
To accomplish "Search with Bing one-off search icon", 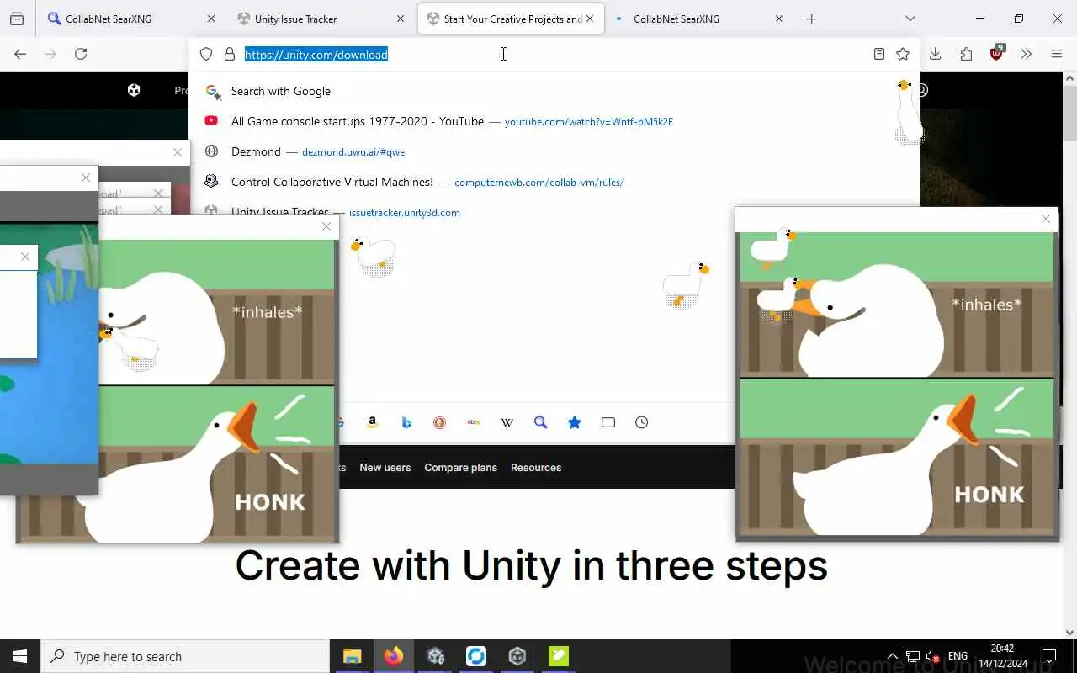I will [x=406, y=422].
